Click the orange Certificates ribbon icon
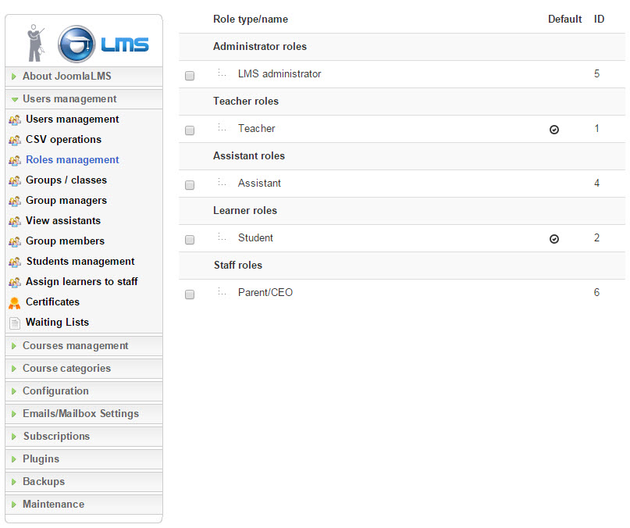The image size is (630, 528). (x=15, y=303)
